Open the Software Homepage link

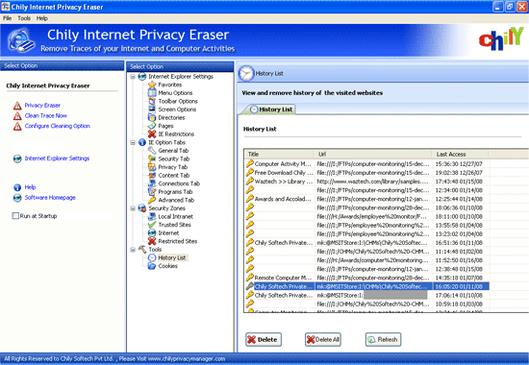50,198
